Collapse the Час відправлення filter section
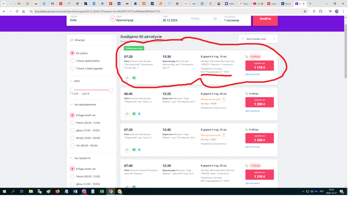The height and width of the screenshot is (199, 348). tap(72, 105)
